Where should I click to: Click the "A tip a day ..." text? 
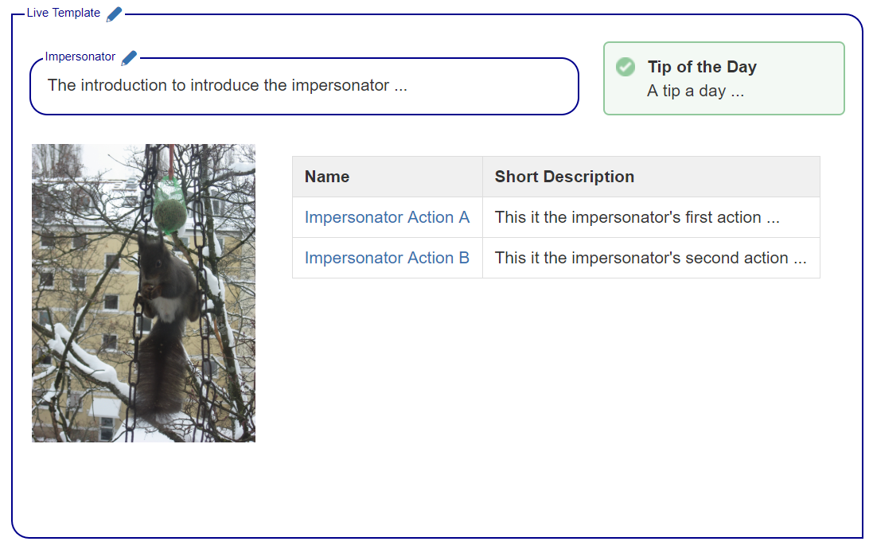[696, 91]
